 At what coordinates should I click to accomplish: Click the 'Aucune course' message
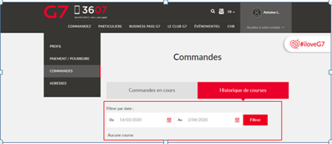pos(121,135)
